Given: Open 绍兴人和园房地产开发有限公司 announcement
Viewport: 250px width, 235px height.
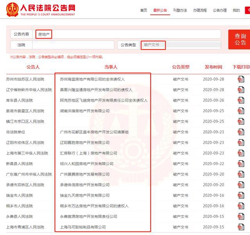Looking at the screenshot, I should pyautogui.click(x=87, y=164).
